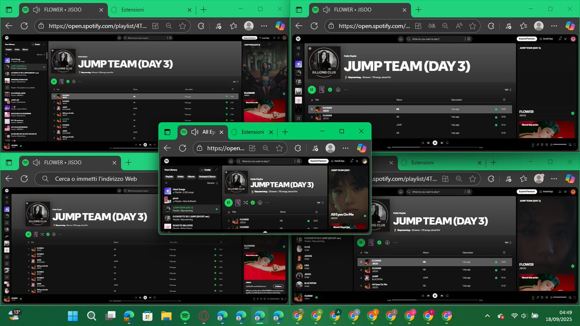Select the Playlists filter chip in the center library
The width and height of the screenshot is (580, 326).
coord(169,177)
